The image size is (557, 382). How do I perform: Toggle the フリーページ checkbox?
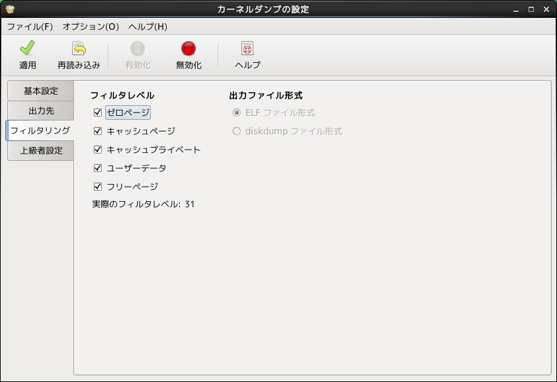click(98, 187)
